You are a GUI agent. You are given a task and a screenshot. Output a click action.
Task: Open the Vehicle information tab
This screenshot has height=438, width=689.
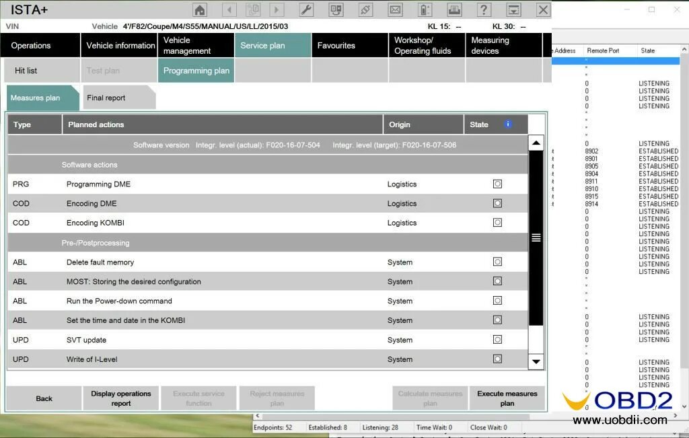pos(119,45)
